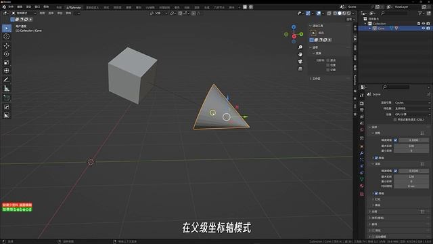
Task: Toggle snapping magnet in viewport header
Action: coord(180,13)
